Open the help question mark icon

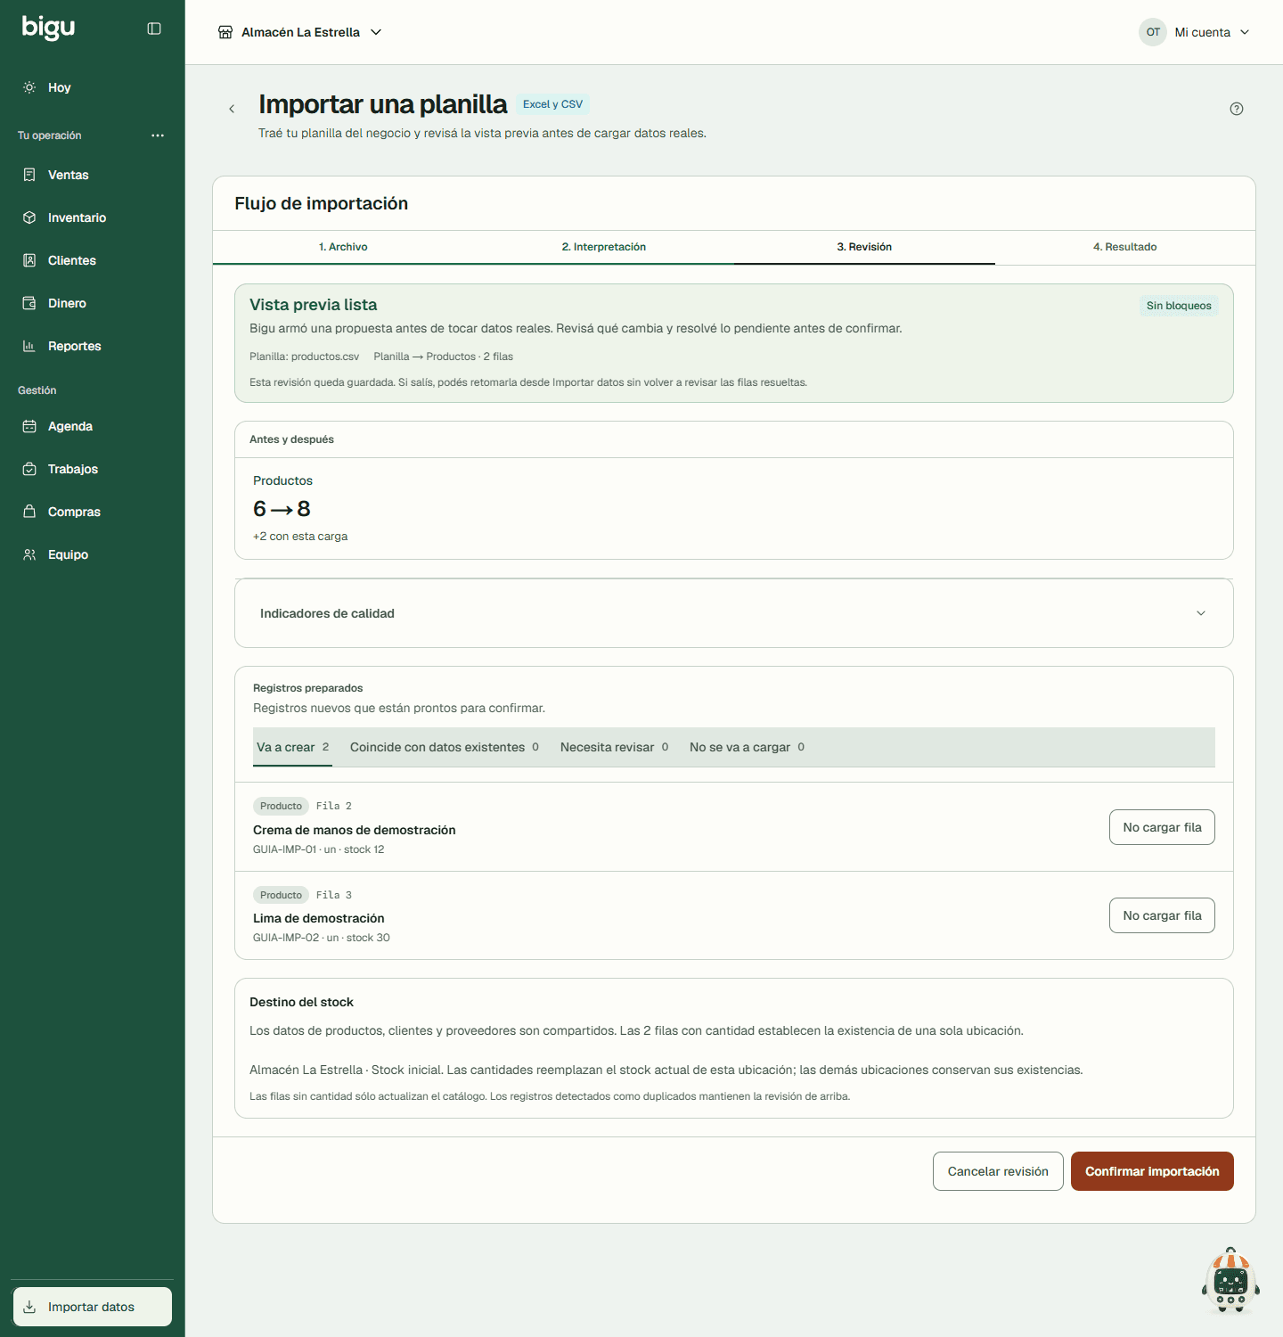click(x=1237, y=109)
